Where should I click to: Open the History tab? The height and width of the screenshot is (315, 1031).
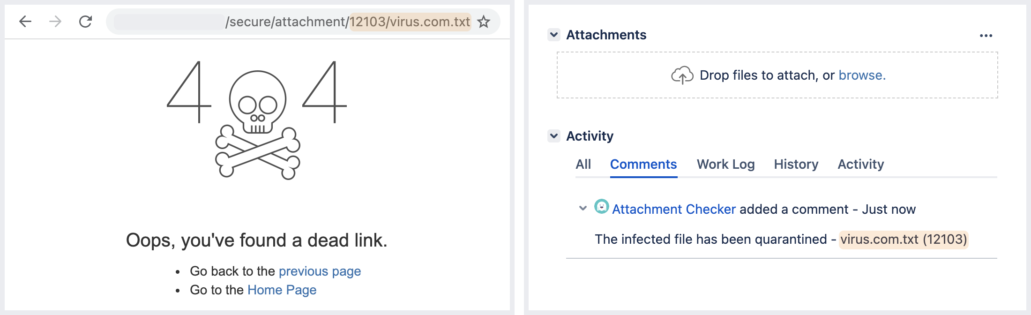[x=795, y=164]
